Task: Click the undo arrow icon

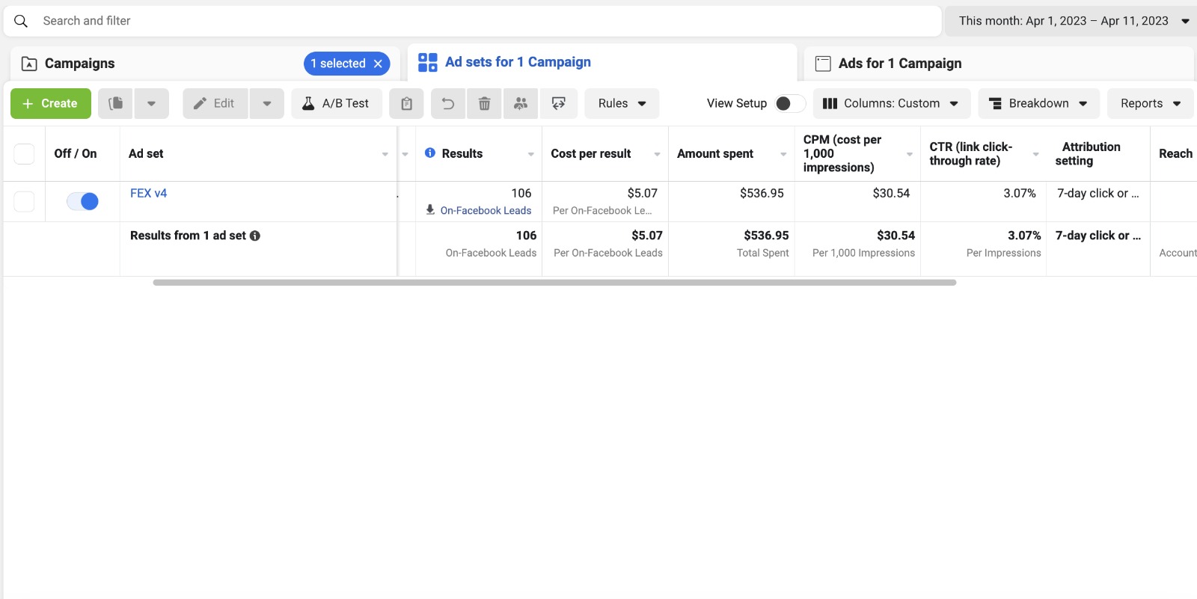Action: click(x=448, y=103)
